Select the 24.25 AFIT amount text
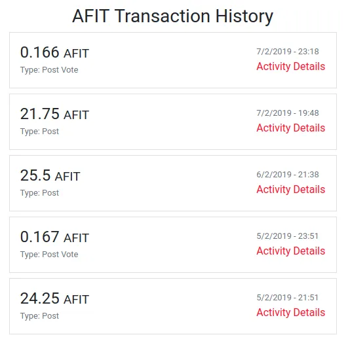This screenshot has height=337, width=348. pyautogui.click(x=54, y=298)
